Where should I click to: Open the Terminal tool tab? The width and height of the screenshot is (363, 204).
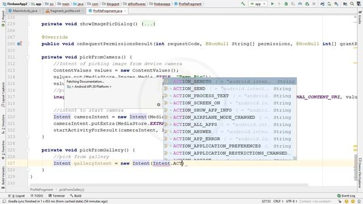tap(57, 195)
